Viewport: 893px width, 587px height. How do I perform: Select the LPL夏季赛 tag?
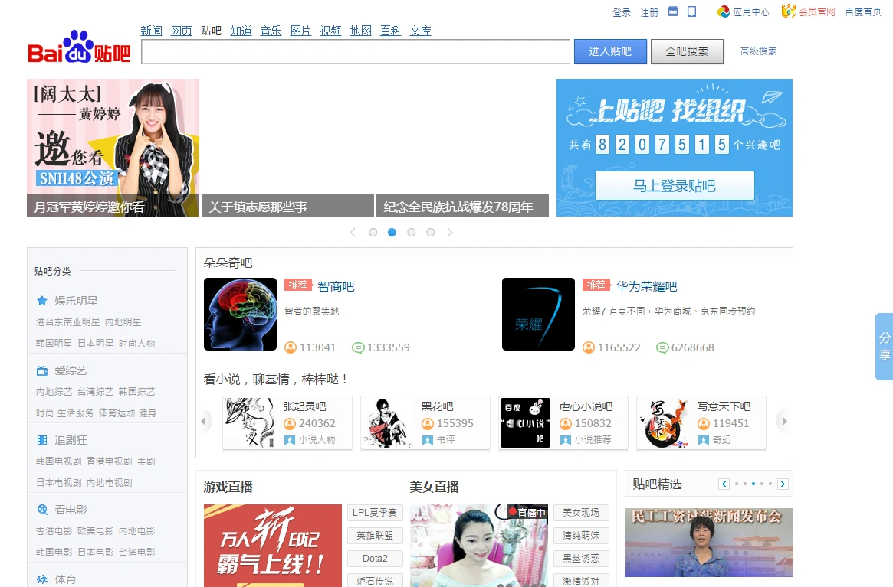click(x=375, y=513)
